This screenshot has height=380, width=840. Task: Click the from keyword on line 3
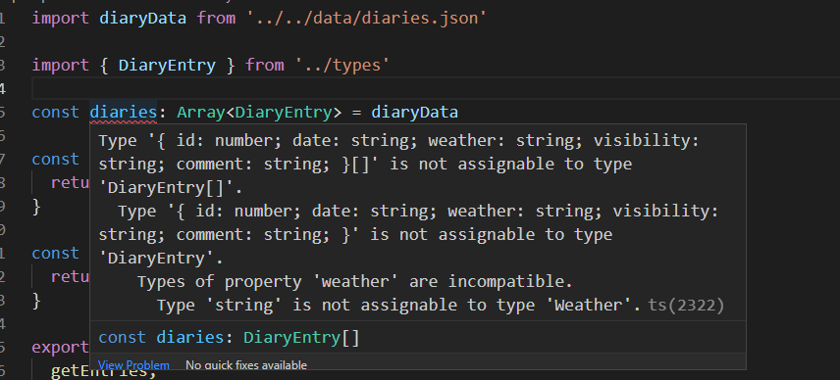(265, 66)
